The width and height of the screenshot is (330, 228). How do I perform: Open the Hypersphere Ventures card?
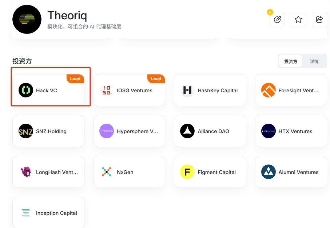pos(129,131)
